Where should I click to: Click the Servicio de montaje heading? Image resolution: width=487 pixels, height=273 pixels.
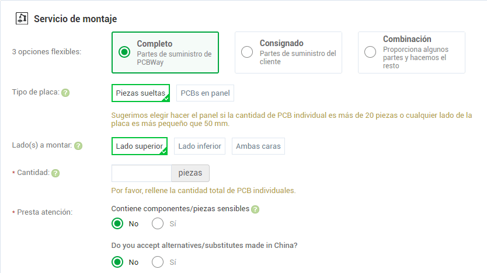tap(75, 19)
